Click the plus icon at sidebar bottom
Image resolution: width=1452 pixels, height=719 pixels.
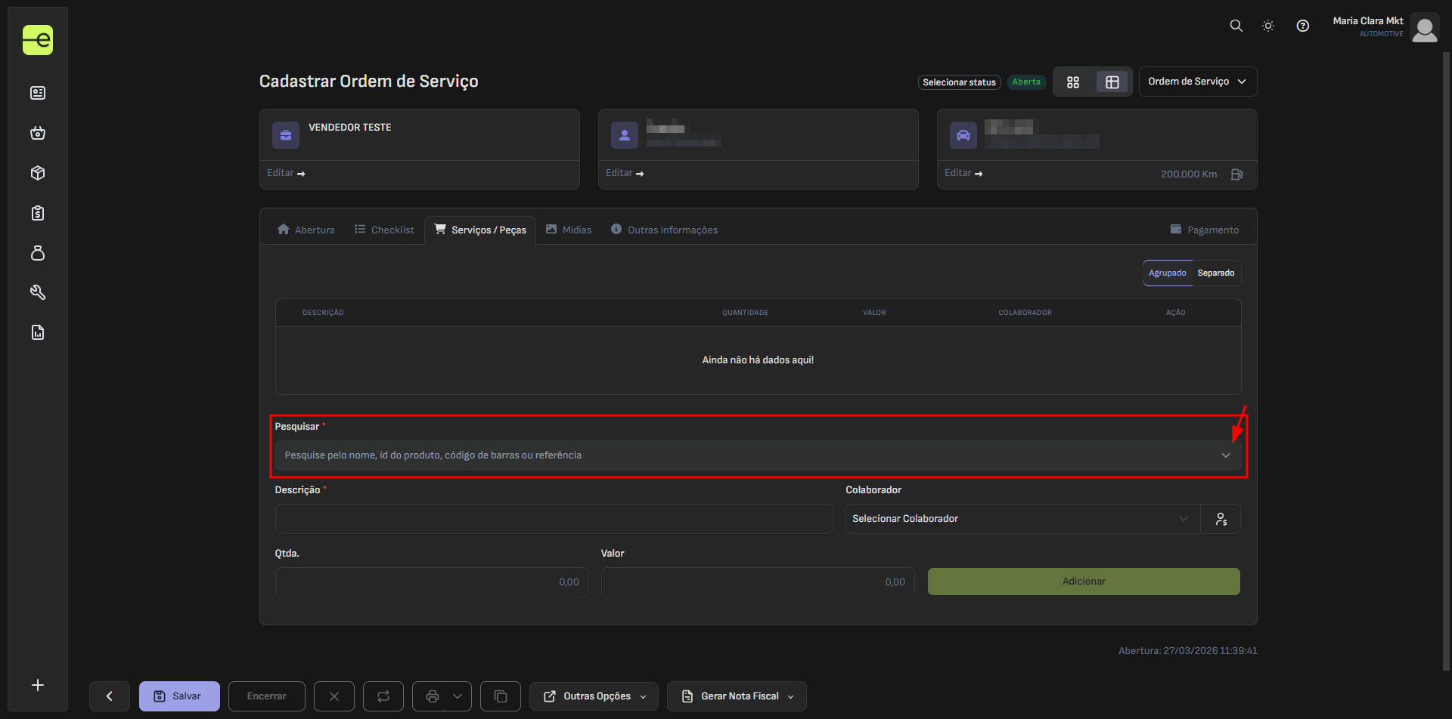coord(38,685)
